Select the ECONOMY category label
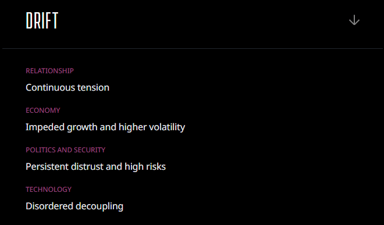 click(x=43, y=110)
